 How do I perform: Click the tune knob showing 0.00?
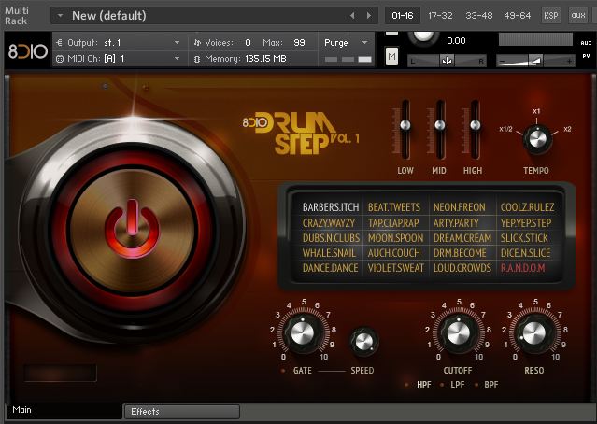(423, 37)
